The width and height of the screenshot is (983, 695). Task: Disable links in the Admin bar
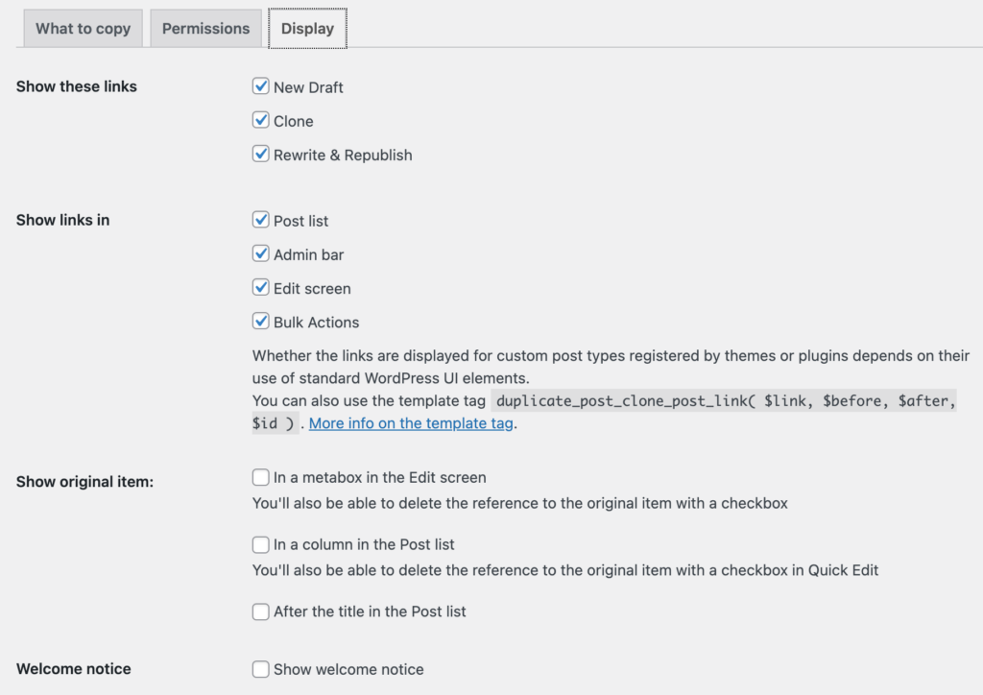coord(260,253)
